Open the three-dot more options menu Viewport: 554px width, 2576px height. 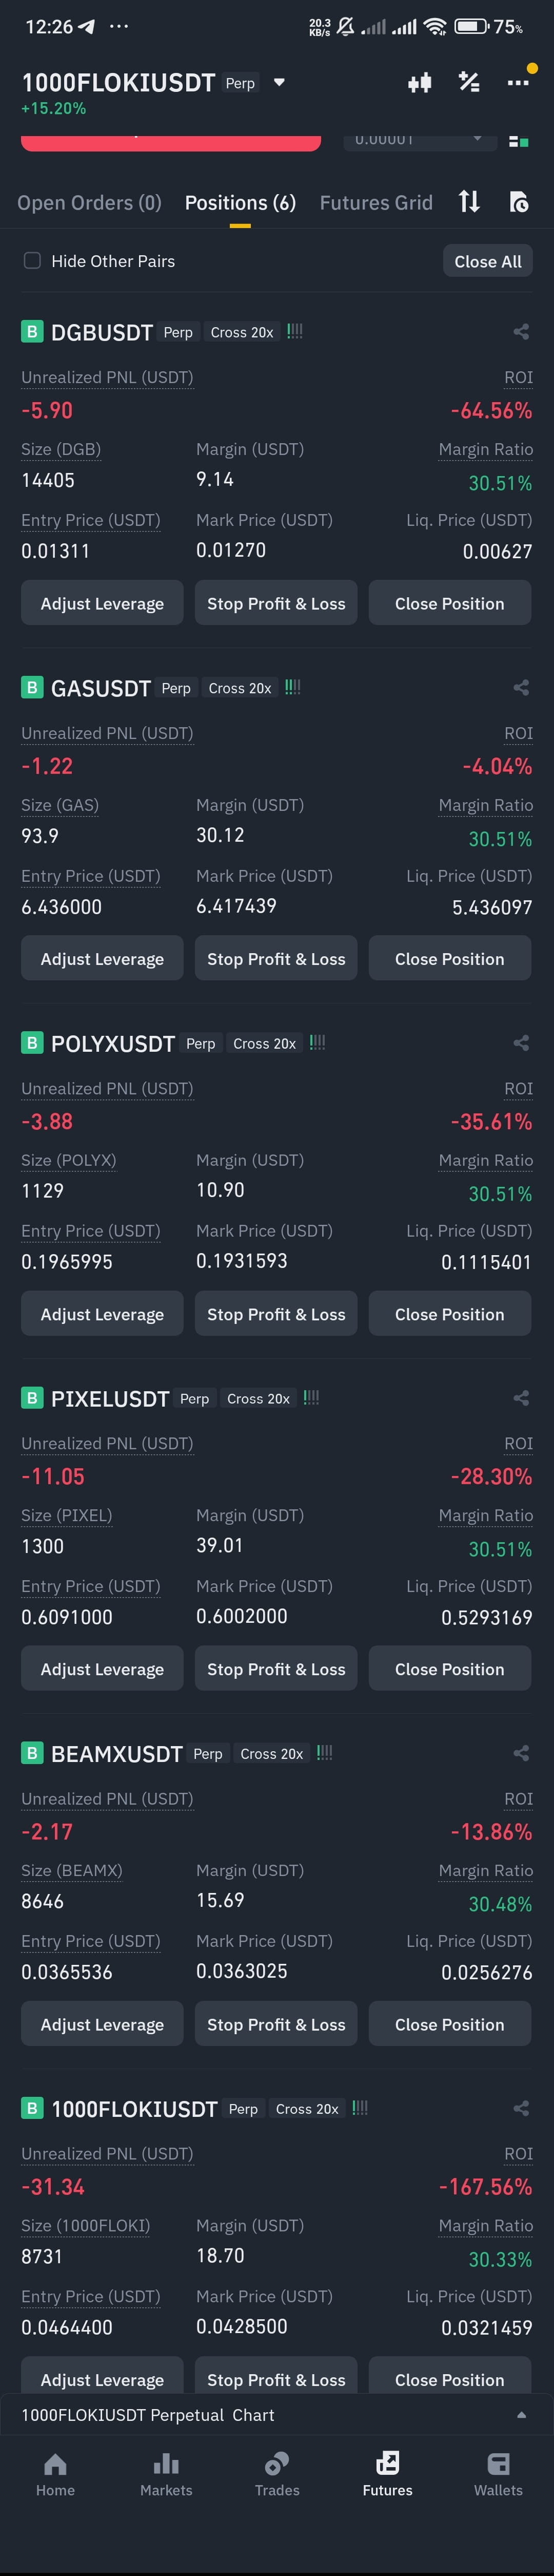[x=517, y=83]
